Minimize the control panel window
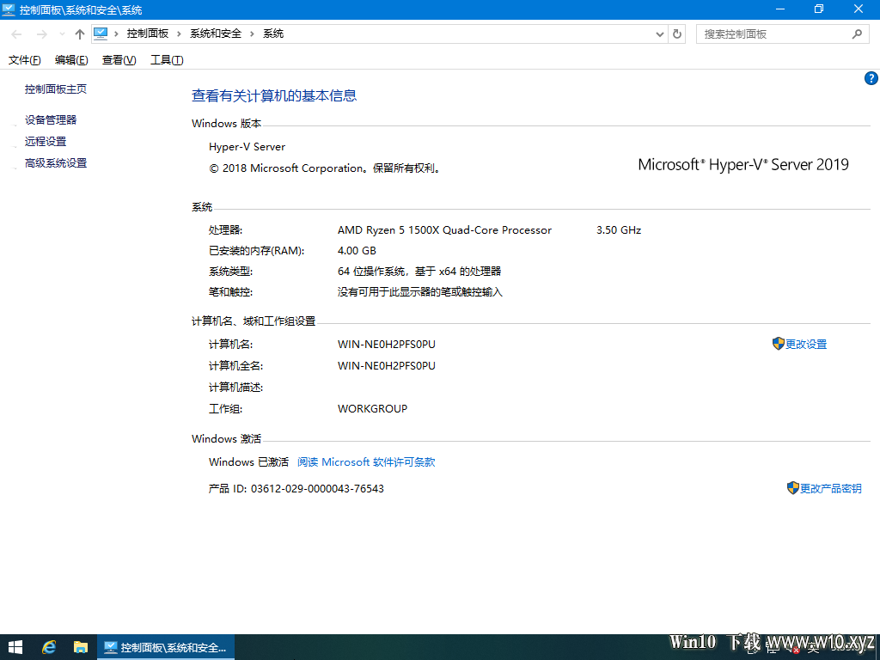 780,9
